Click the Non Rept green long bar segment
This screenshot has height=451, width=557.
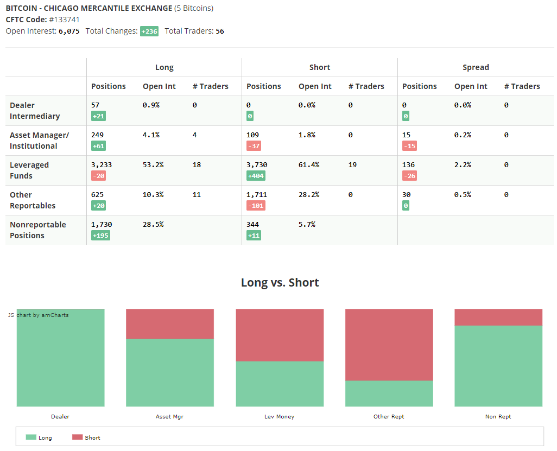pyautogui.click(x=498, y=366)
